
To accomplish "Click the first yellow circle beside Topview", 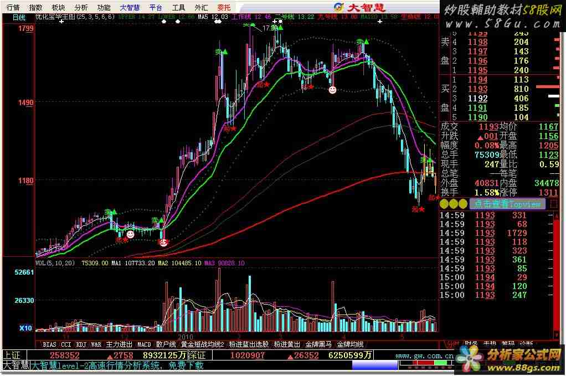I will (x=444, y=204).
